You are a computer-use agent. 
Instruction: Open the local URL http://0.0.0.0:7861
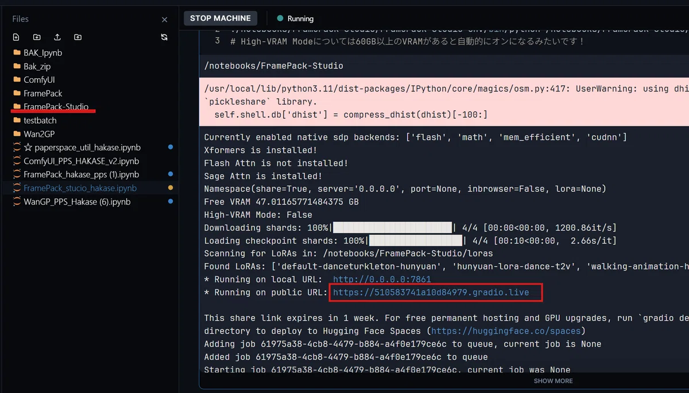[382, 280]
